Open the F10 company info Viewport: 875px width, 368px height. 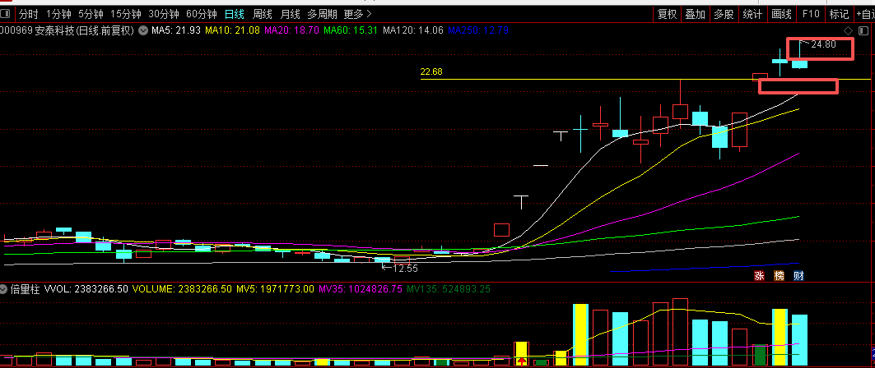[x=810, y=14]
